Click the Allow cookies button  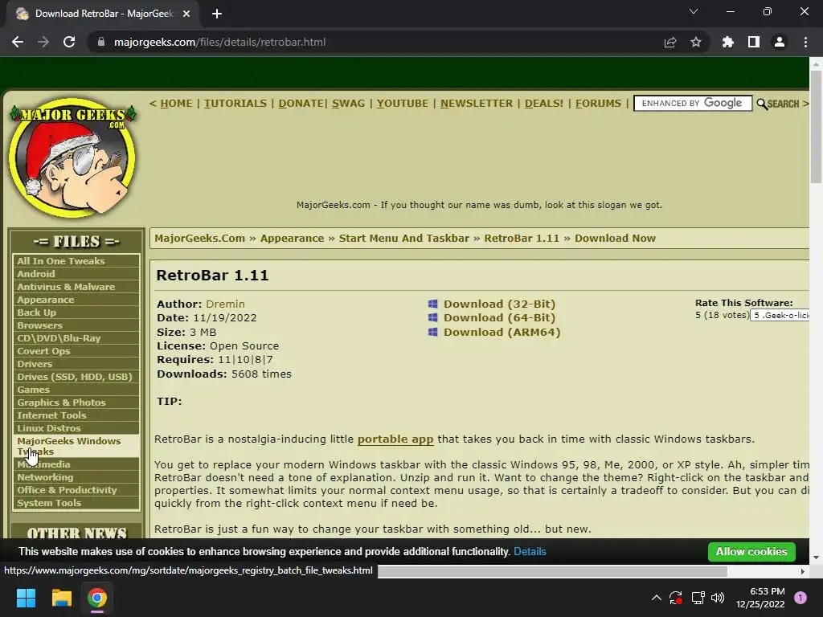pos(751,551)
